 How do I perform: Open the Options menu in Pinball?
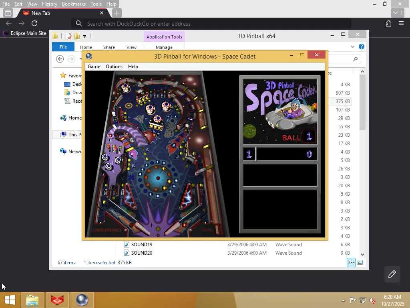[114, 67]
